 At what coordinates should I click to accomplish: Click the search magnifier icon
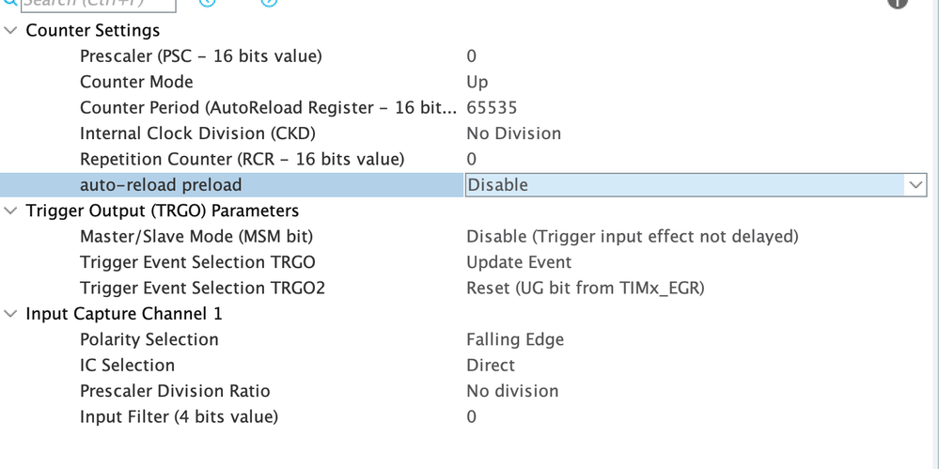tap(8, 3)
